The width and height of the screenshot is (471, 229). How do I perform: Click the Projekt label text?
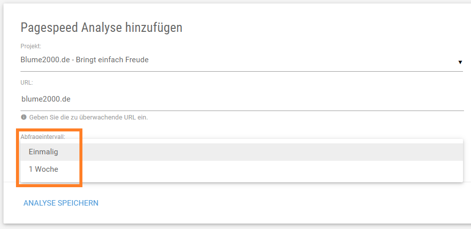click(31, 46)
